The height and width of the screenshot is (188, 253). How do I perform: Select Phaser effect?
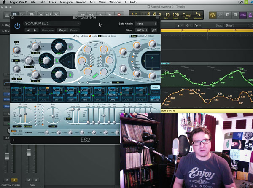coord(134,68)
